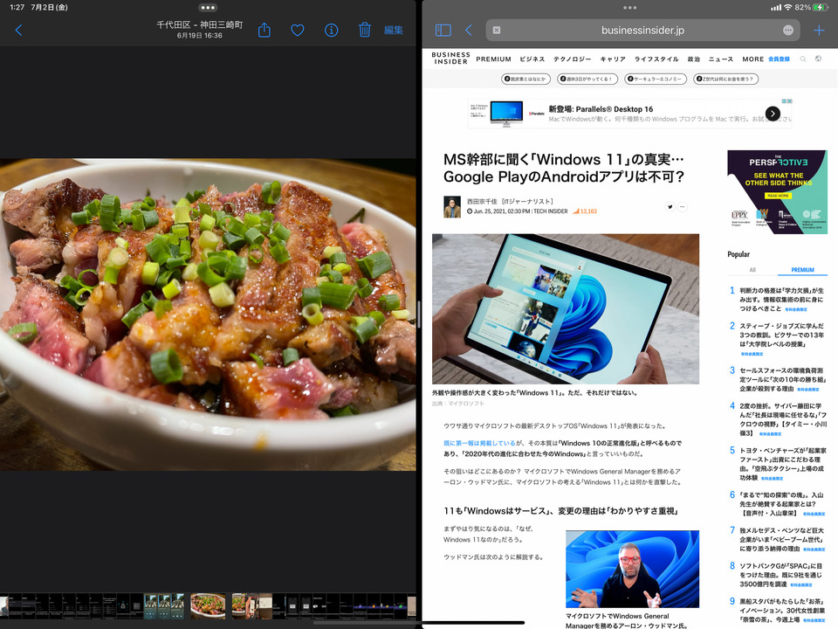Show the Safari sidebar
The height and width of the screenshot is (629, 838).
point(443,30)
